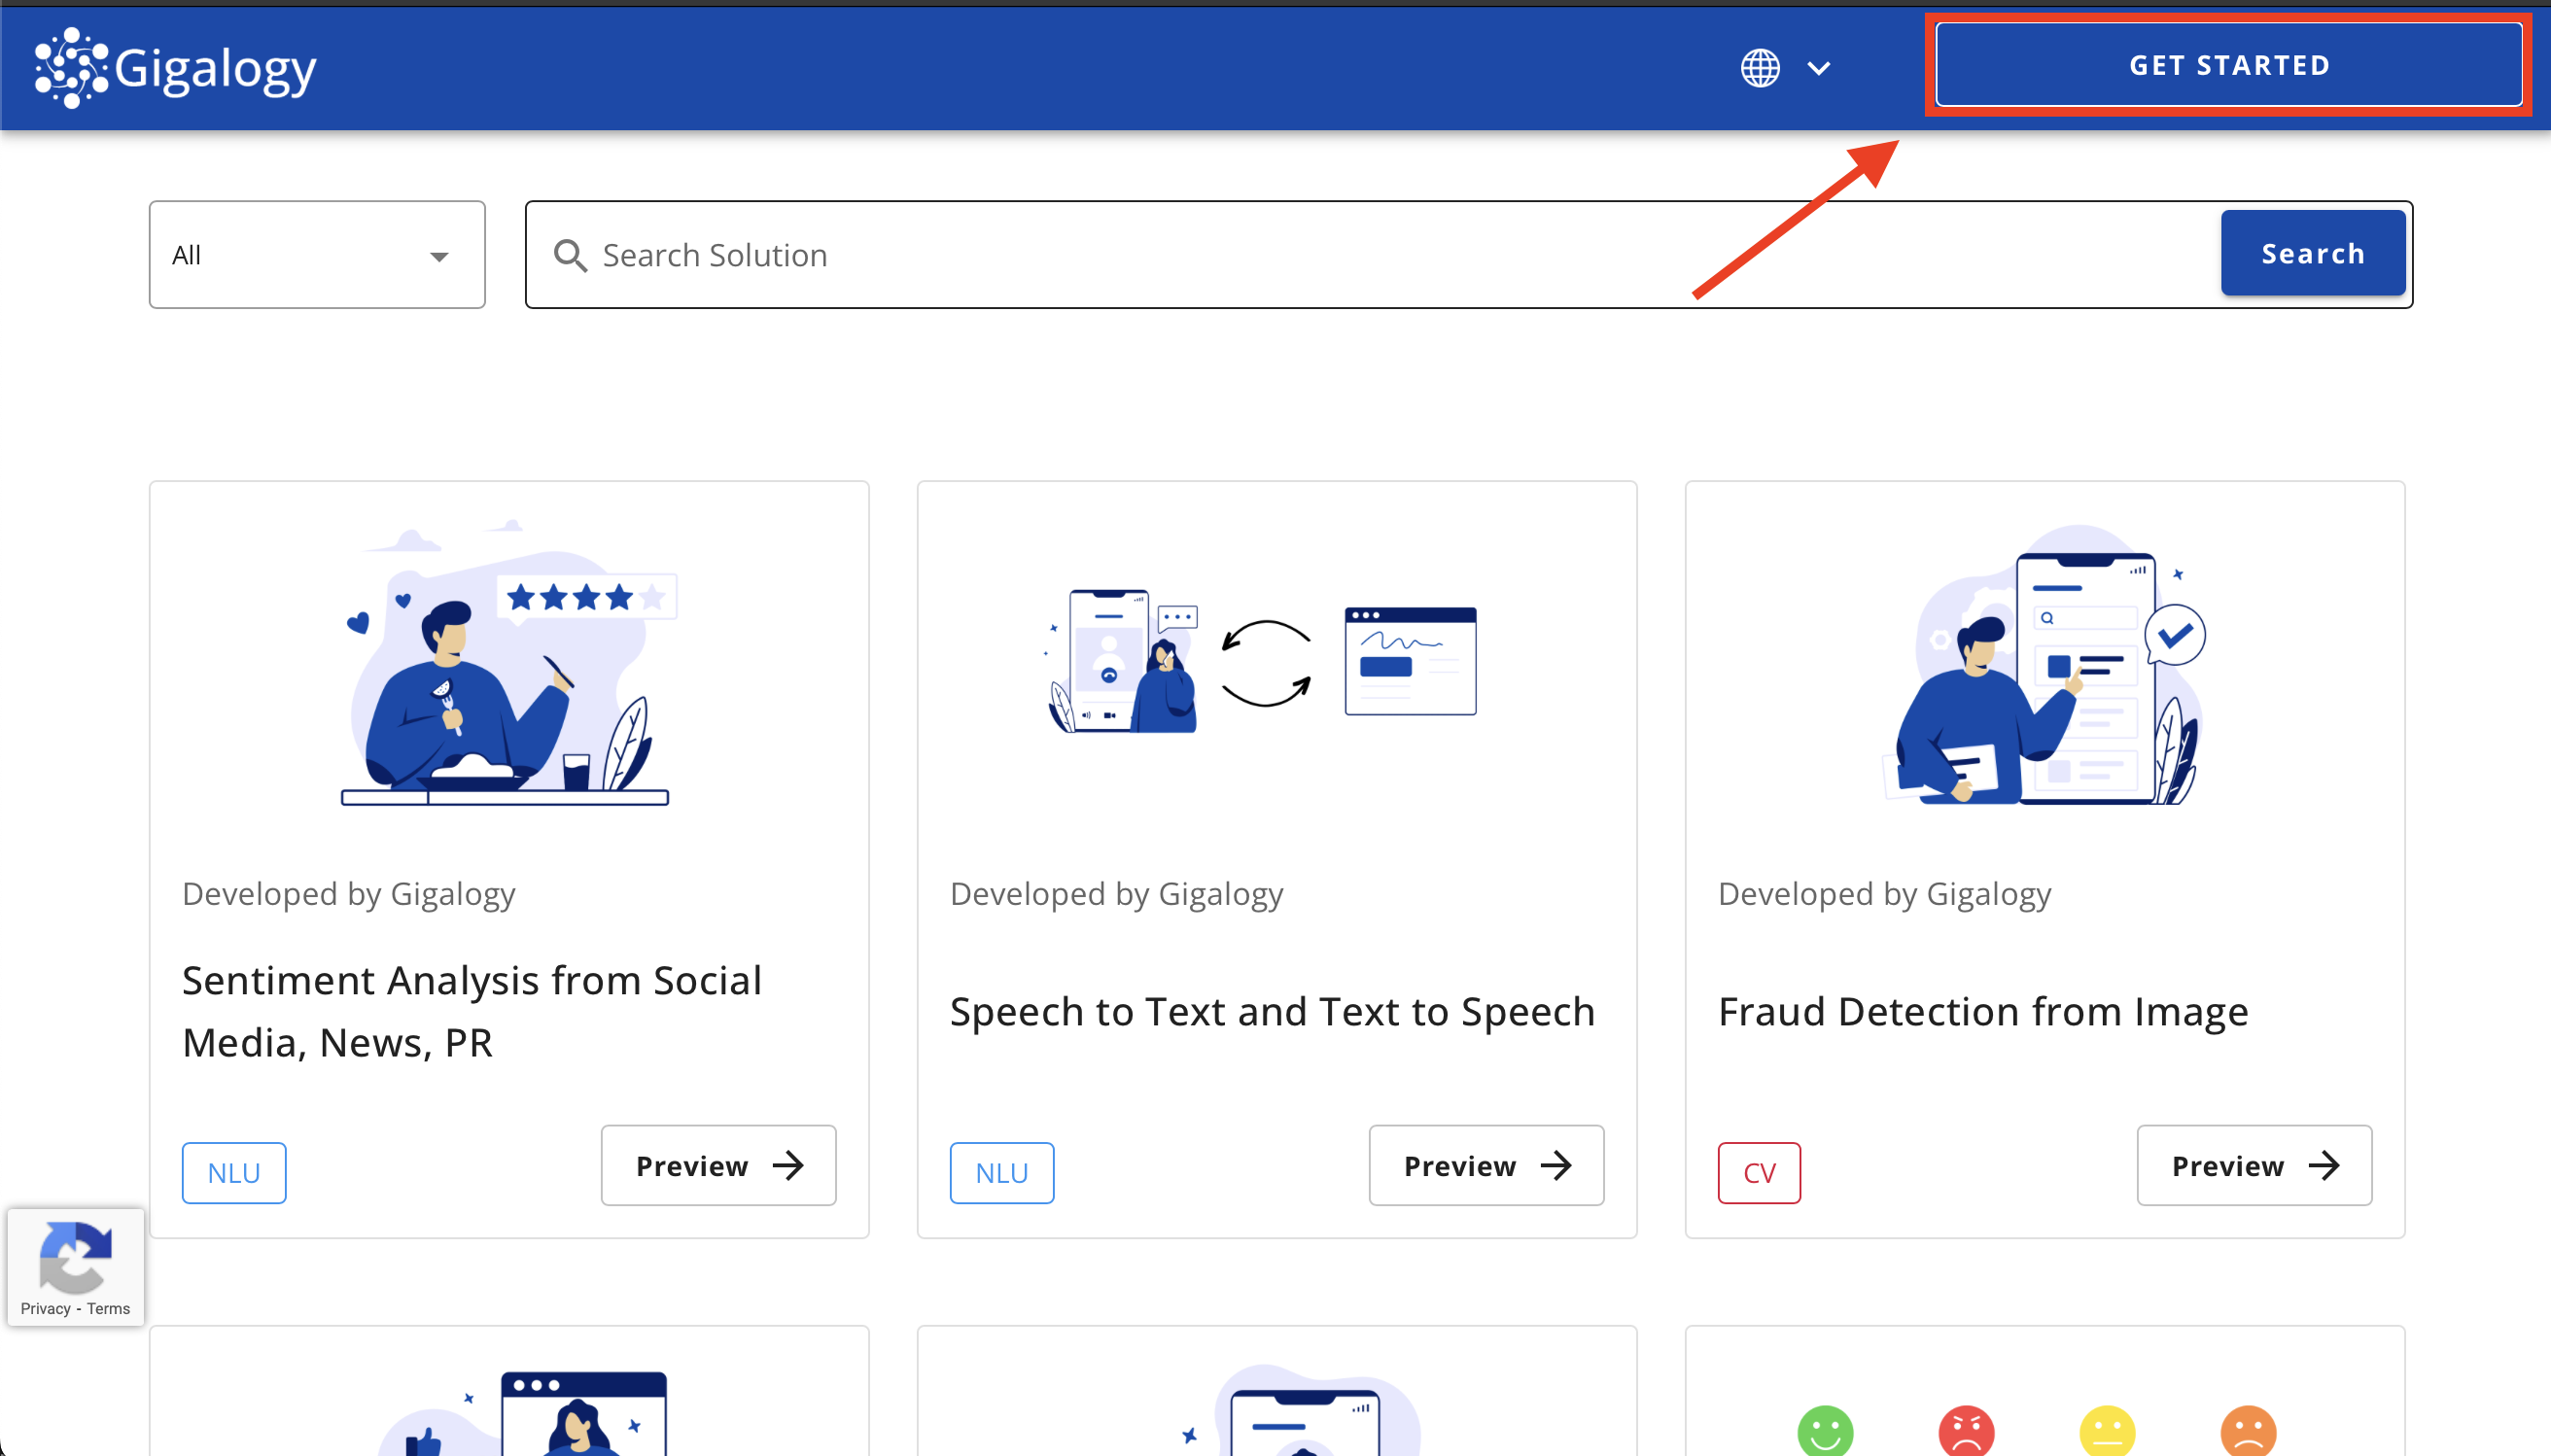2551x1456 pixels.
Task: Open the All dropdown's down arrow
Action: pyautogui.click(x=440, y=257)
